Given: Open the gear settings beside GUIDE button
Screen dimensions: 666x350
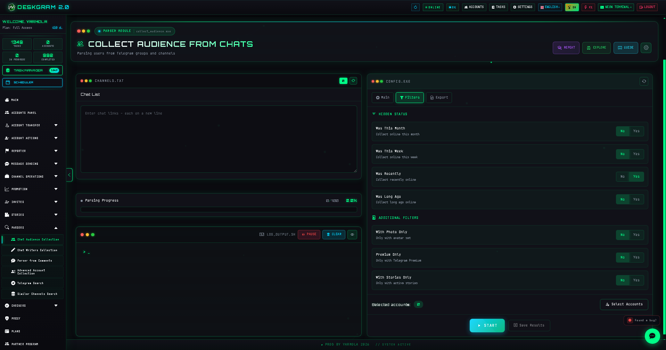Looking at the screenshot, I should click(x=646, y=48).
